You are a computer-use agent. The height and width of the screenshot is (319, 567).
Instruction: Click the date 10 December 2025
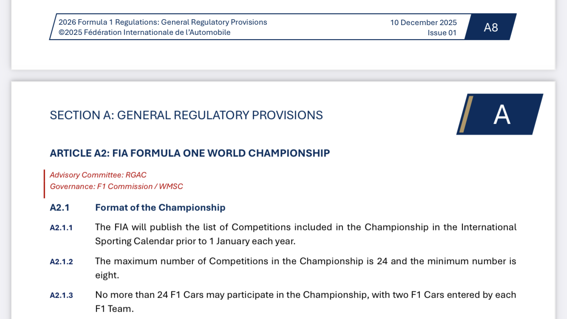point(423,23)
